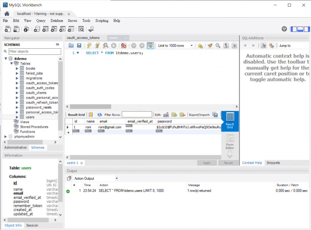The image size is (311, 230).
Task: Toggle invisible characters display
Action: click(x=226, y=46)
